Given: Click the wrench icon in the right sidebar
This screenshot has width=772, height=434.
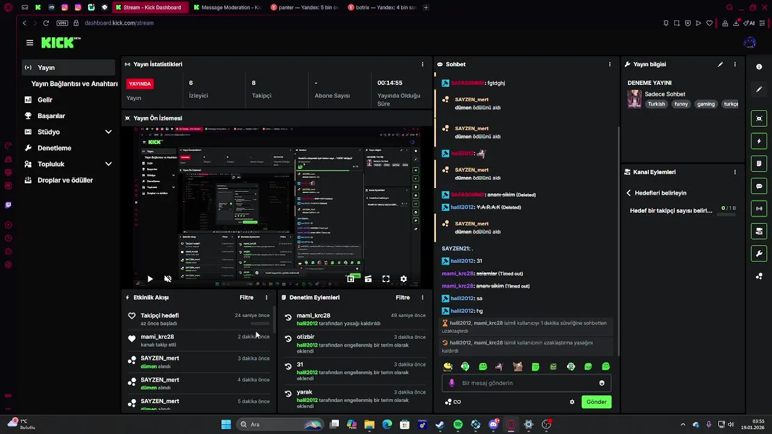Looking at the screenshot, I should 759,253.
